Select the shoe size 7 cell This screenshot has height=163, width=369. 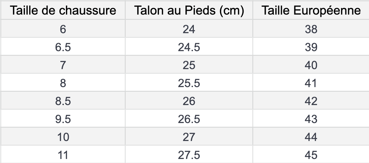point(63,65)
